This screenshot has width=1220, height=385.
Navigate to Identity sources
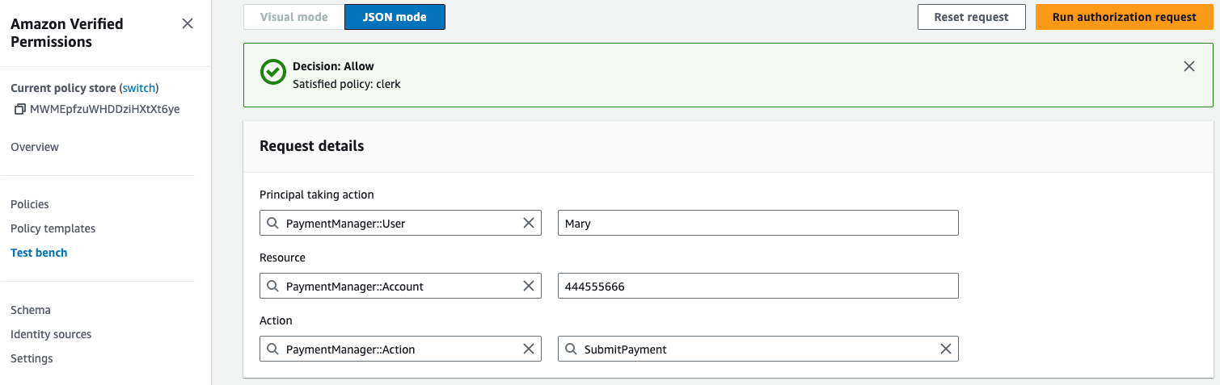(51, 334)
